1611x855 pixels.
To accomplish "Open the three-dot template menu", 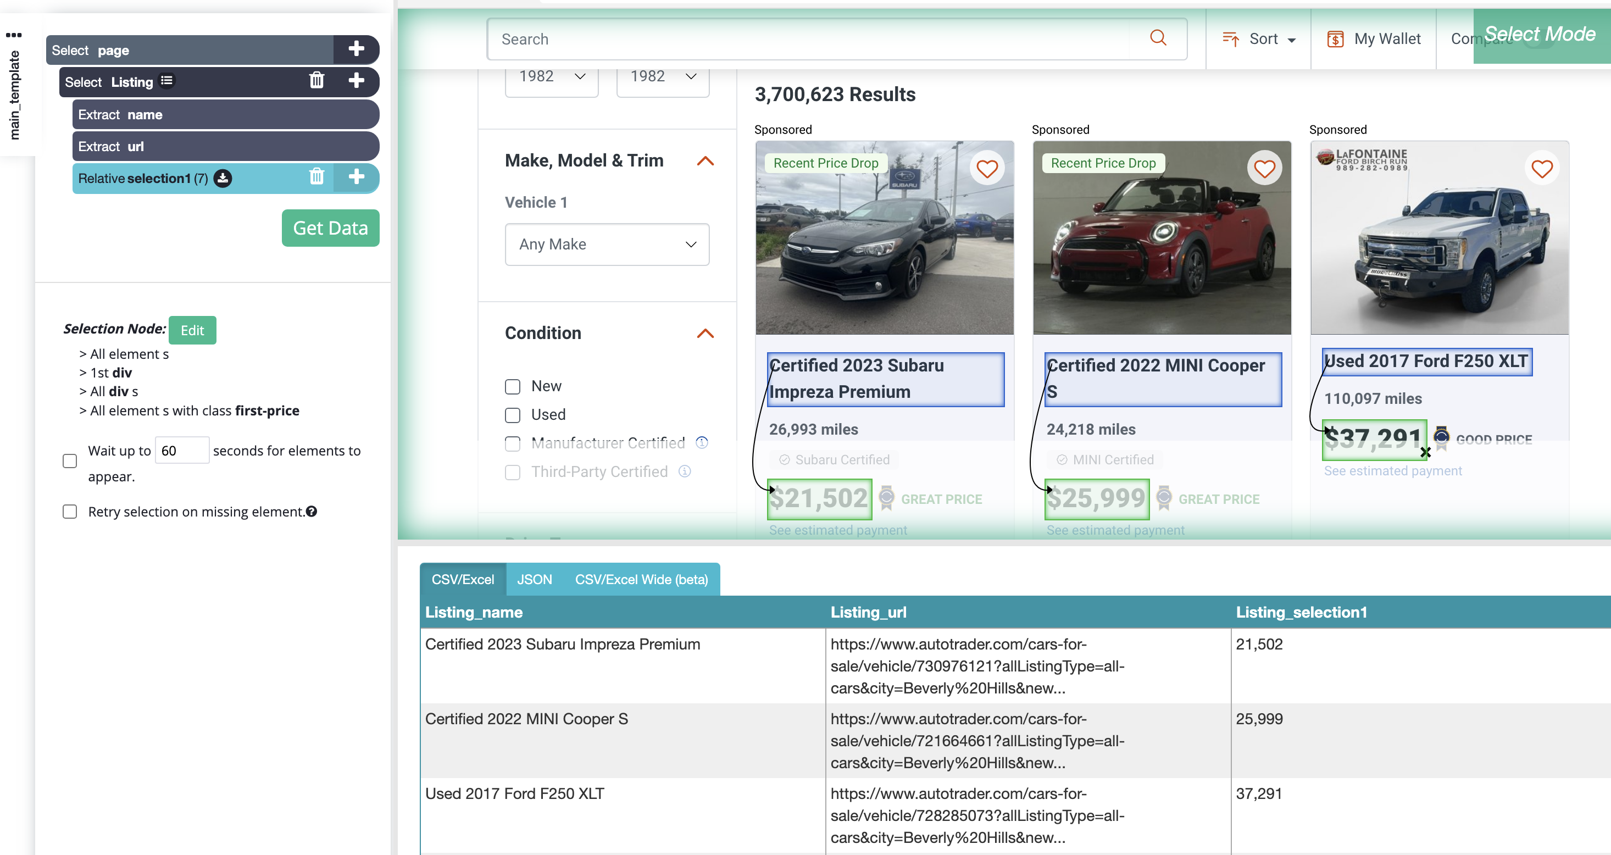I will click(x=14, y=35).
